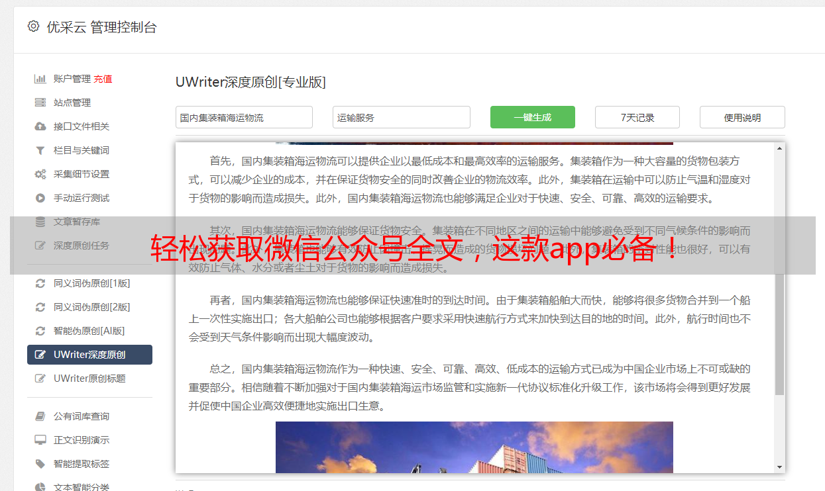This screenshot has height=491, width=825.
Task: Click the 优采云 管理控制台 title
Action: 101,27
